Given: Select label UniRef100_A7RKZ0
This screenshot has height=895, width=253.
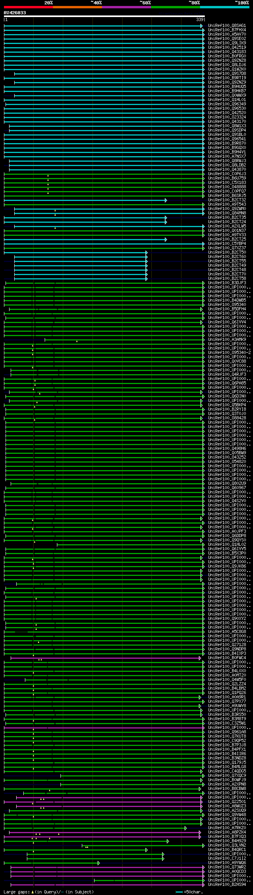Looking at the screenshot, I should 227,828.
